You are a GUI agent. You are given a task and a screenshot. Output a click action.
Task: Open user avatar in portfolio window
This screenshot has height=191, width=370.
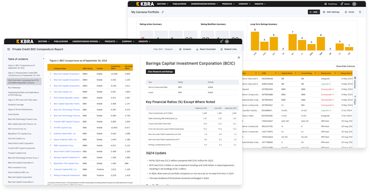point(354,4)
